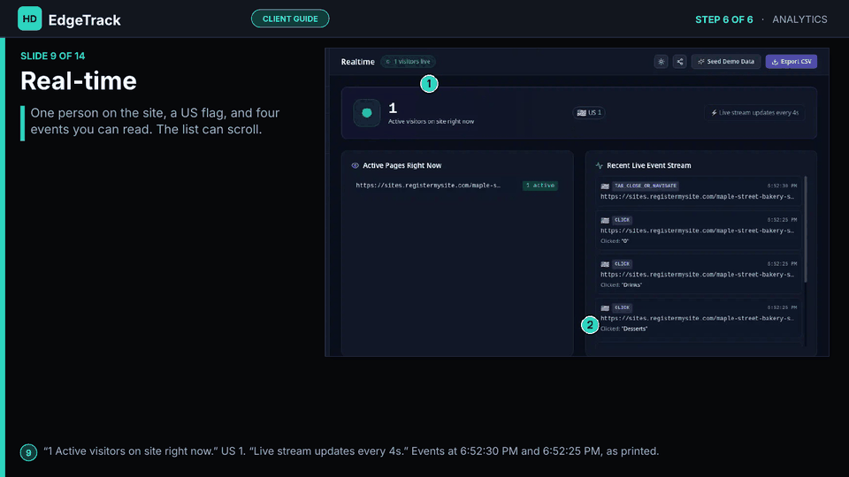This screenshot has width=849, height=477.
Task: Click the HD EdgeTrack logo badge
Action: pyautogui.click(x=30, y=19)
